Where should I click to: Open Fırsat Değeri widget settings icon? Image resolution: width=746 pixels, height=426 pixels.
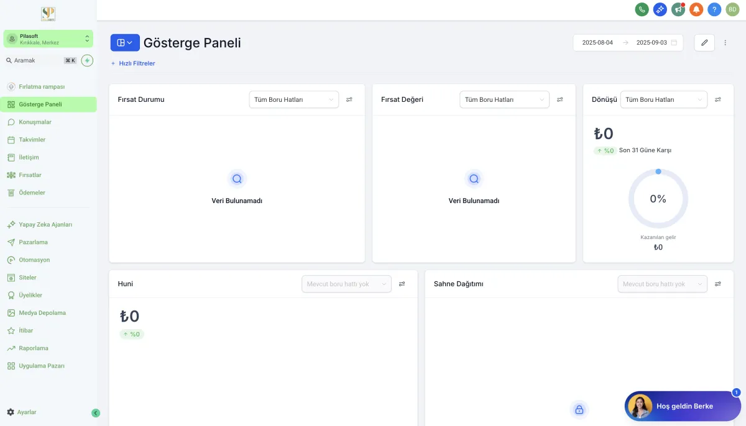pos(560,99)
